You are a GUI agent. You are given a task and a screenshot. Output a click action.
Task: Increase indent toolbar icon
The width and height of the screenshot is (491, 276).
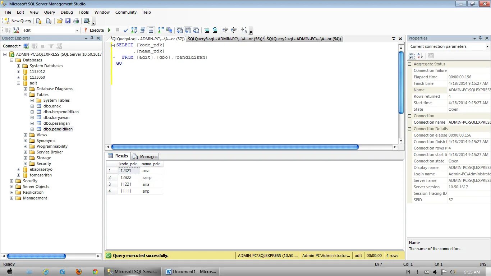[234, 30]
